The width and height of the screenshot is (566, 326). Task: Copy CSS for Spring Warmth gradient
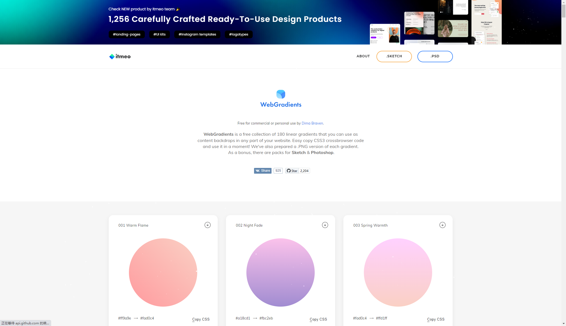tap(436, 319)
